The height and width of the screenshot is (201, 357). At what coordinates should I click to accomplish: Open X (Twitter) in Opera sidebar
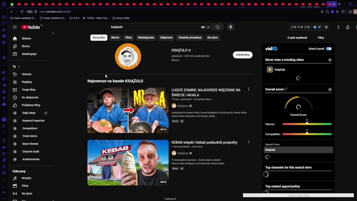[x=4, y=98]
